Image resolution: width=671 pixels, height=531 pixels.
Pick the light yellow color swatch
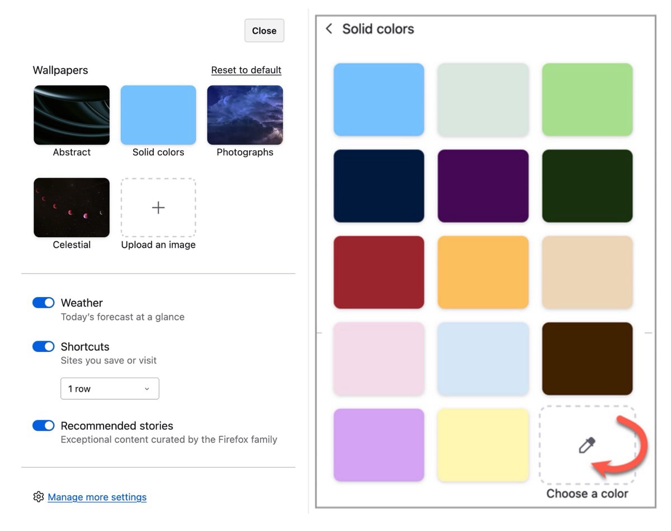[x=483, y=445]
